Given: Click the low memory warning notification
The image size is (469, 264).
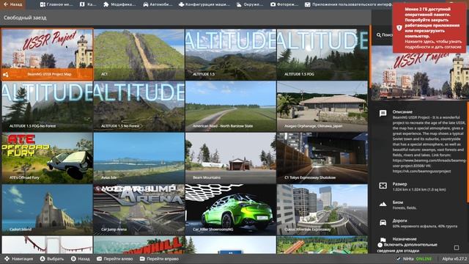Looking at the screenshot, I should click(429, 28).
